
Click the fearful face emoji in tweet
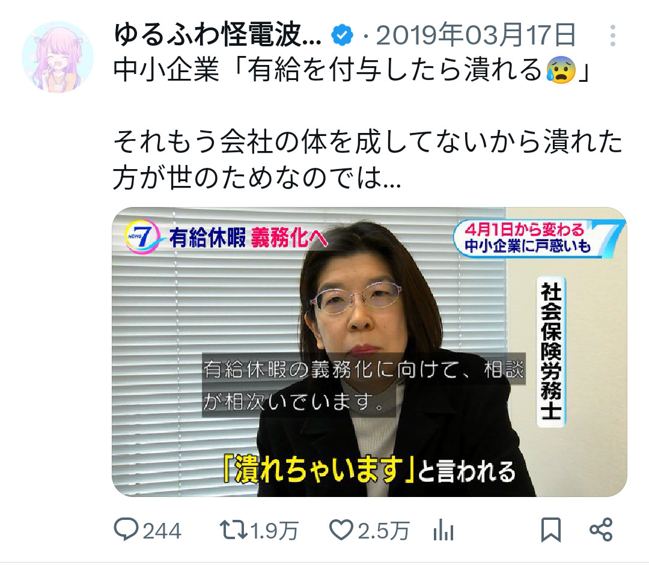(x=561, y=69)
